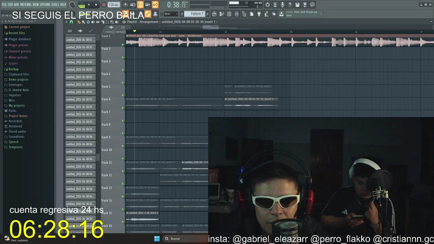The width and height of the screenshot is (434, 244).
Task: Click the Record transport button
Action: pyautogui.click(x=104, y=5)
